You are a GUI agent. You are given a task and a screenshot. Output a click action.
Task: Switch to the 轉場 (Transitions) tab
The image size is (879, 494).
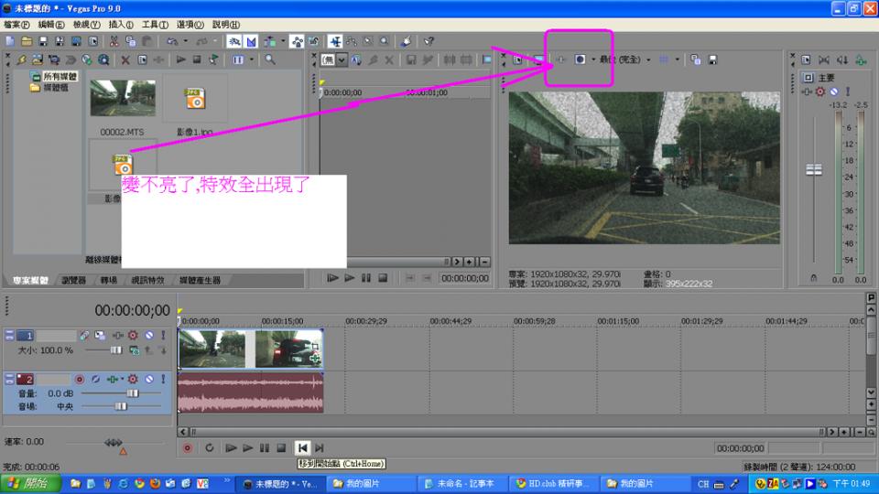point(108,280)
